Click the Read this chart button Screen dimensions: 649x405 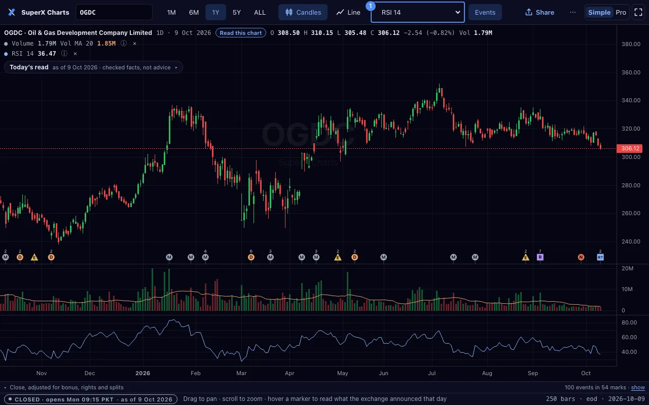(241, 33)
